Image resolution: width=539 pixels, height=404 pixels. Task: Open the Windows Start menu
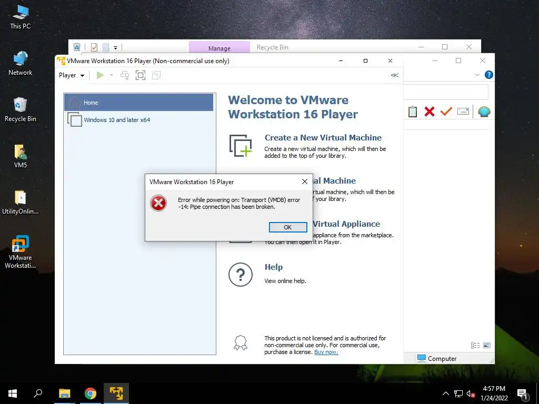pyautogui.click(x=13, y=393)
